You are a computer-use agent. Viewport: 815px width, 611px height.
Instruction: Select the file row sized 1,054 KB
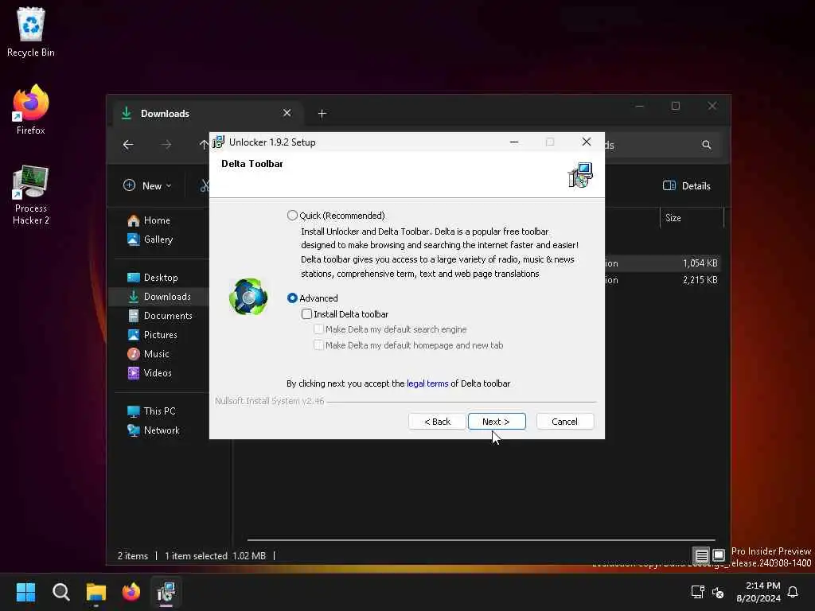pos(663,263)
